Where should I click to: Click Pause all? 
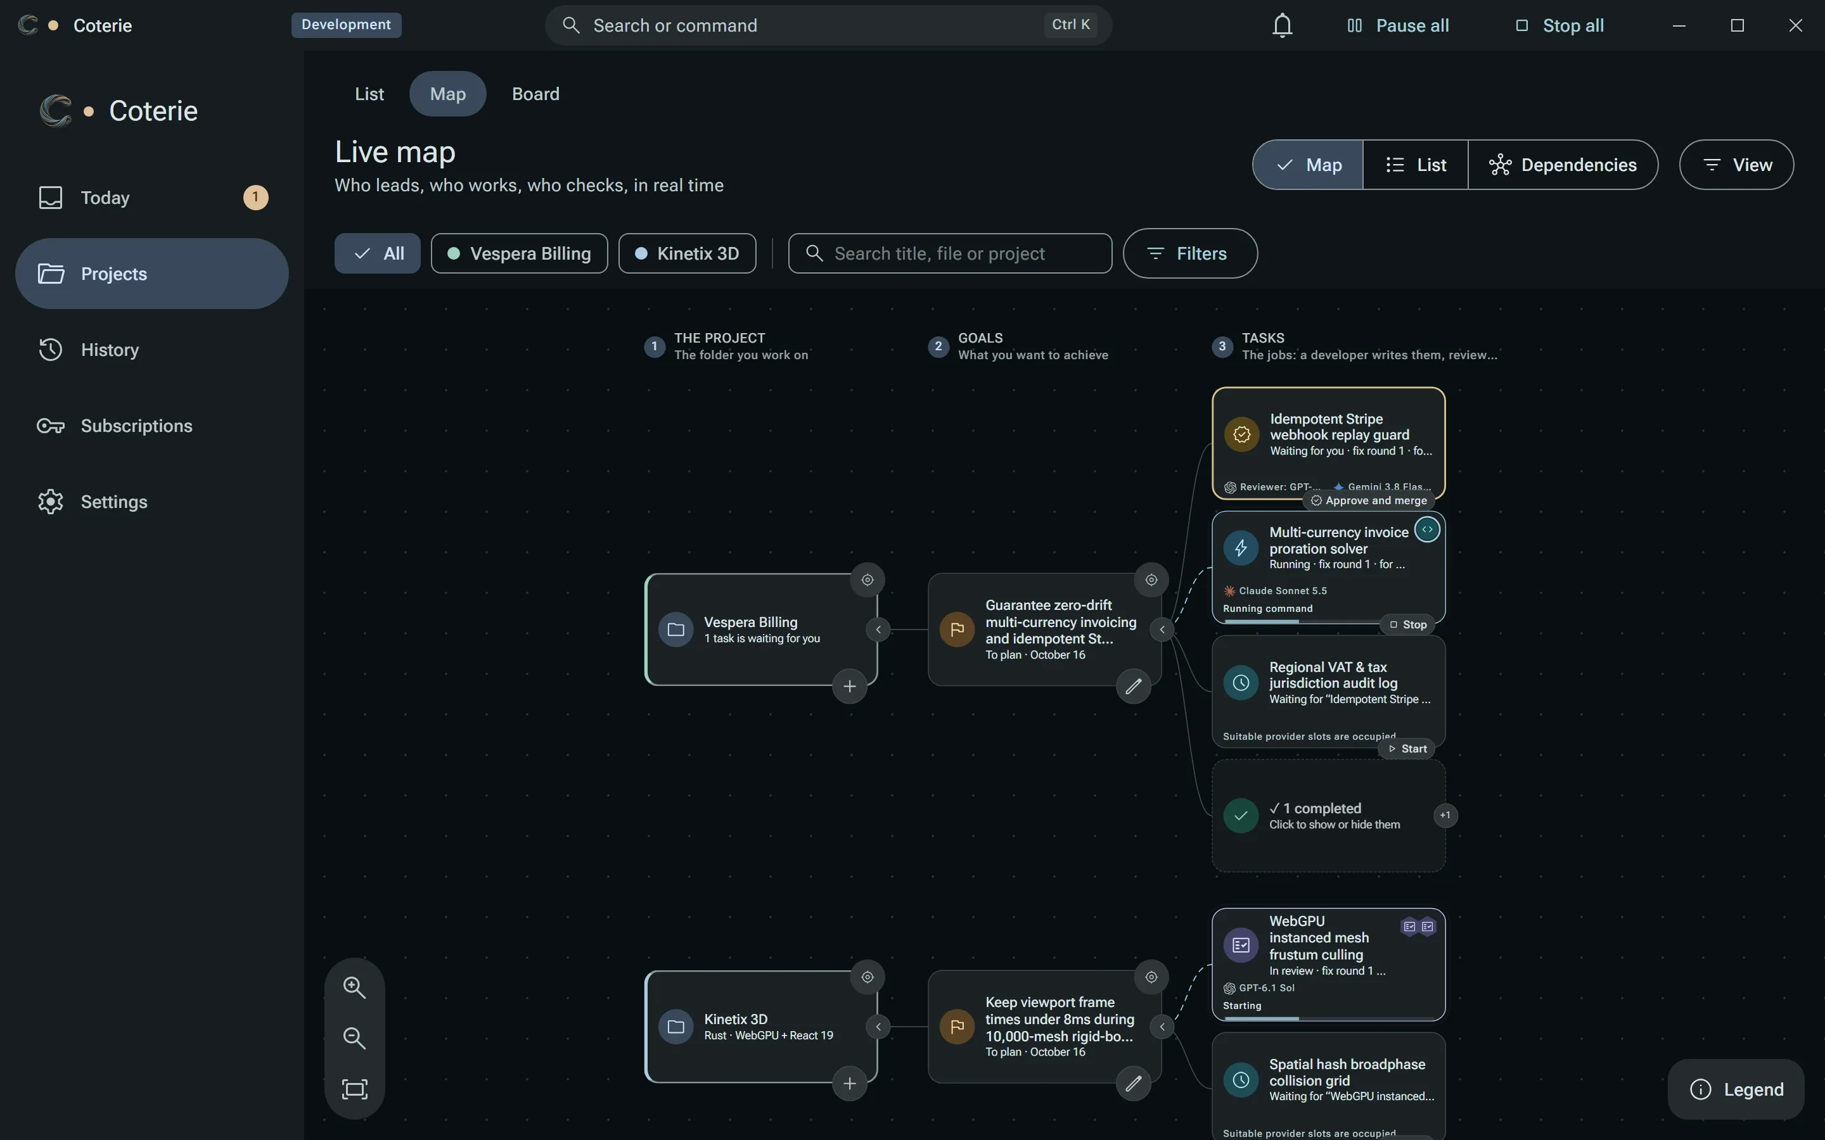[1397, 25]
